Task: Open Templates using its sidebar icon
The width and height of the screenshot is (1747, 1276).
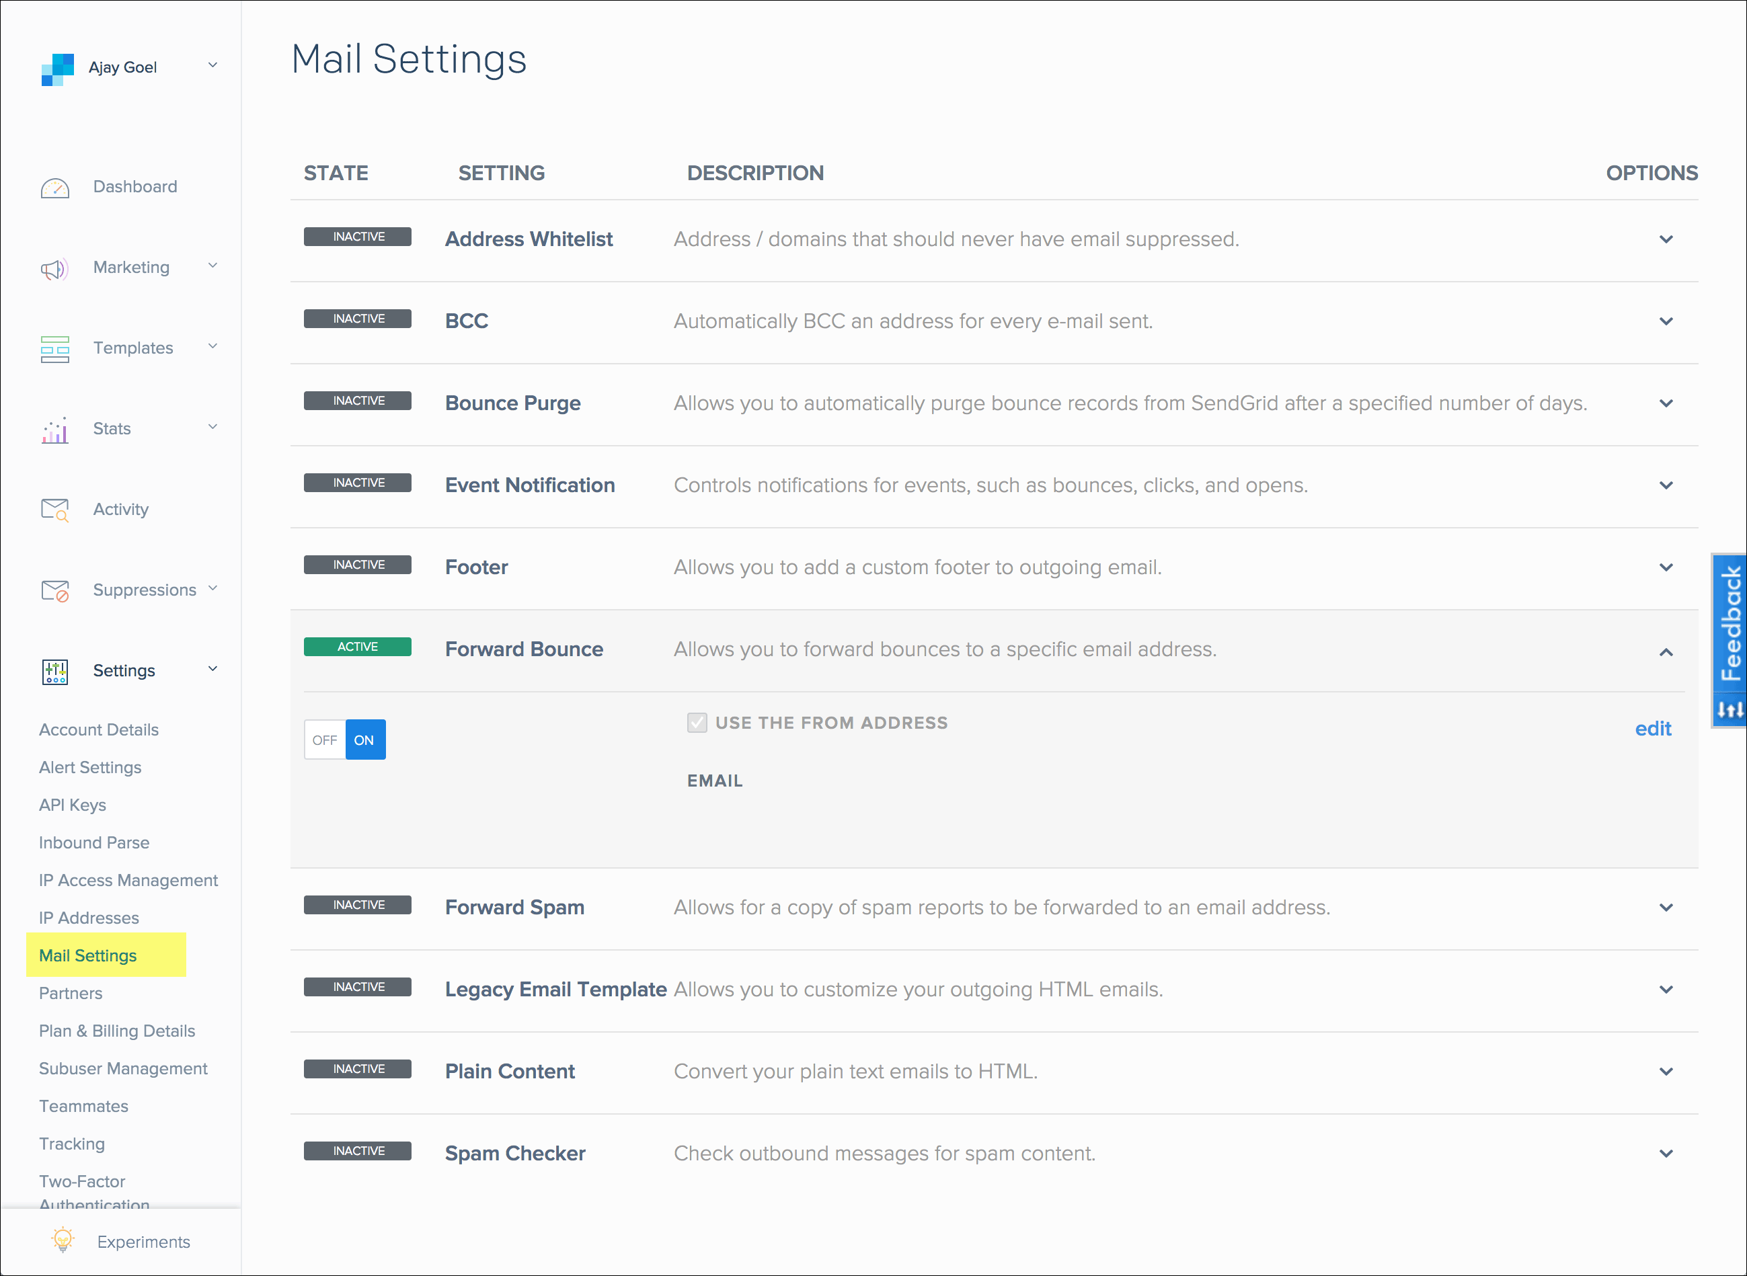Action: [x=54, y=349]
